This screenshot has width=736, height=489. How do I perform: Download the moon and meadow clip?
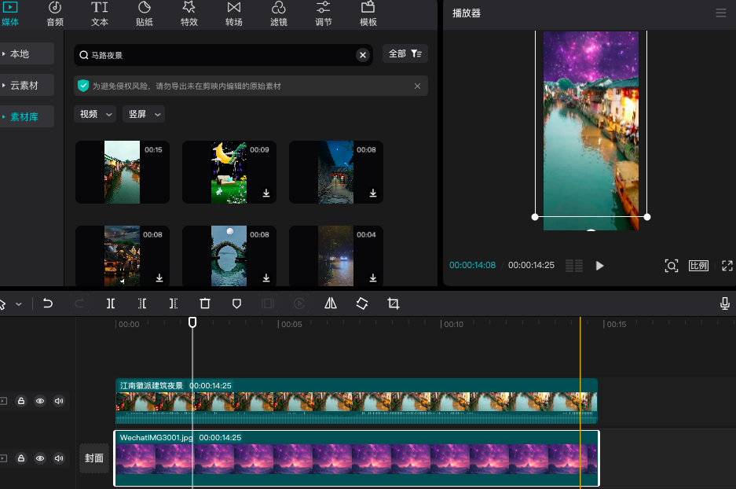(x=266, y=193)
